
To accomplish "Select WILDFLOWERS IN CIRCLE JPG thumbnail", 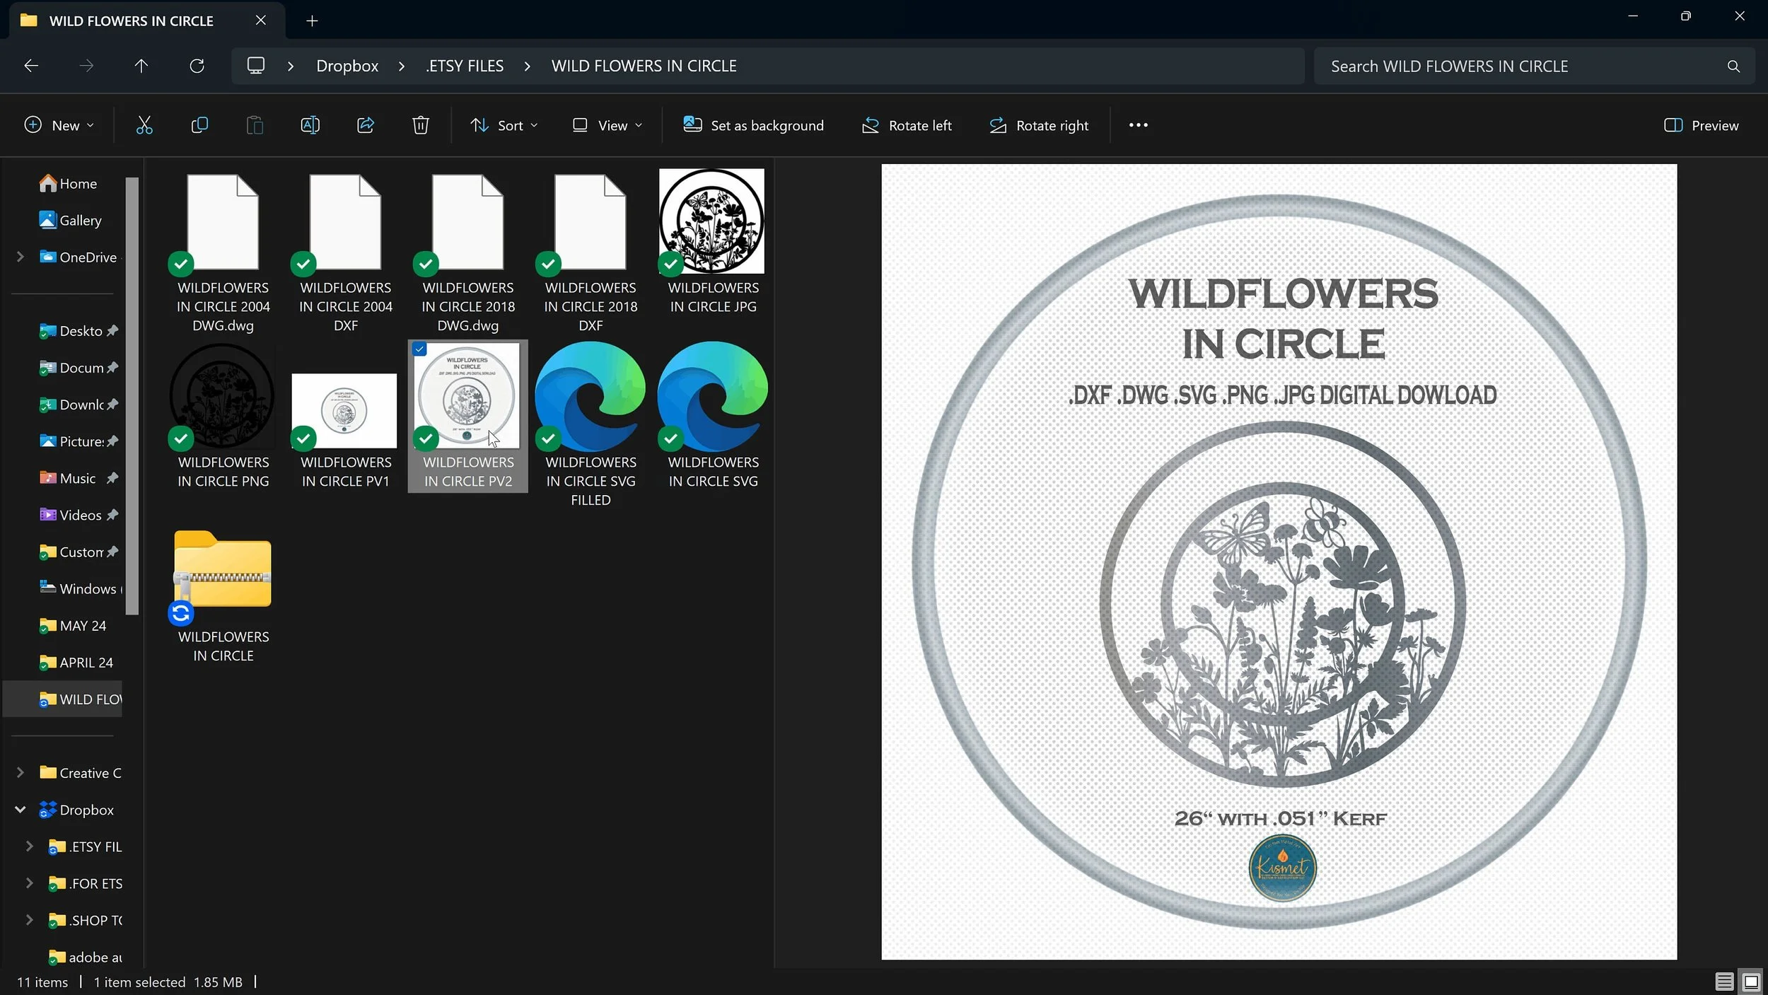I will pyautogui.click(x=713, y=240).
